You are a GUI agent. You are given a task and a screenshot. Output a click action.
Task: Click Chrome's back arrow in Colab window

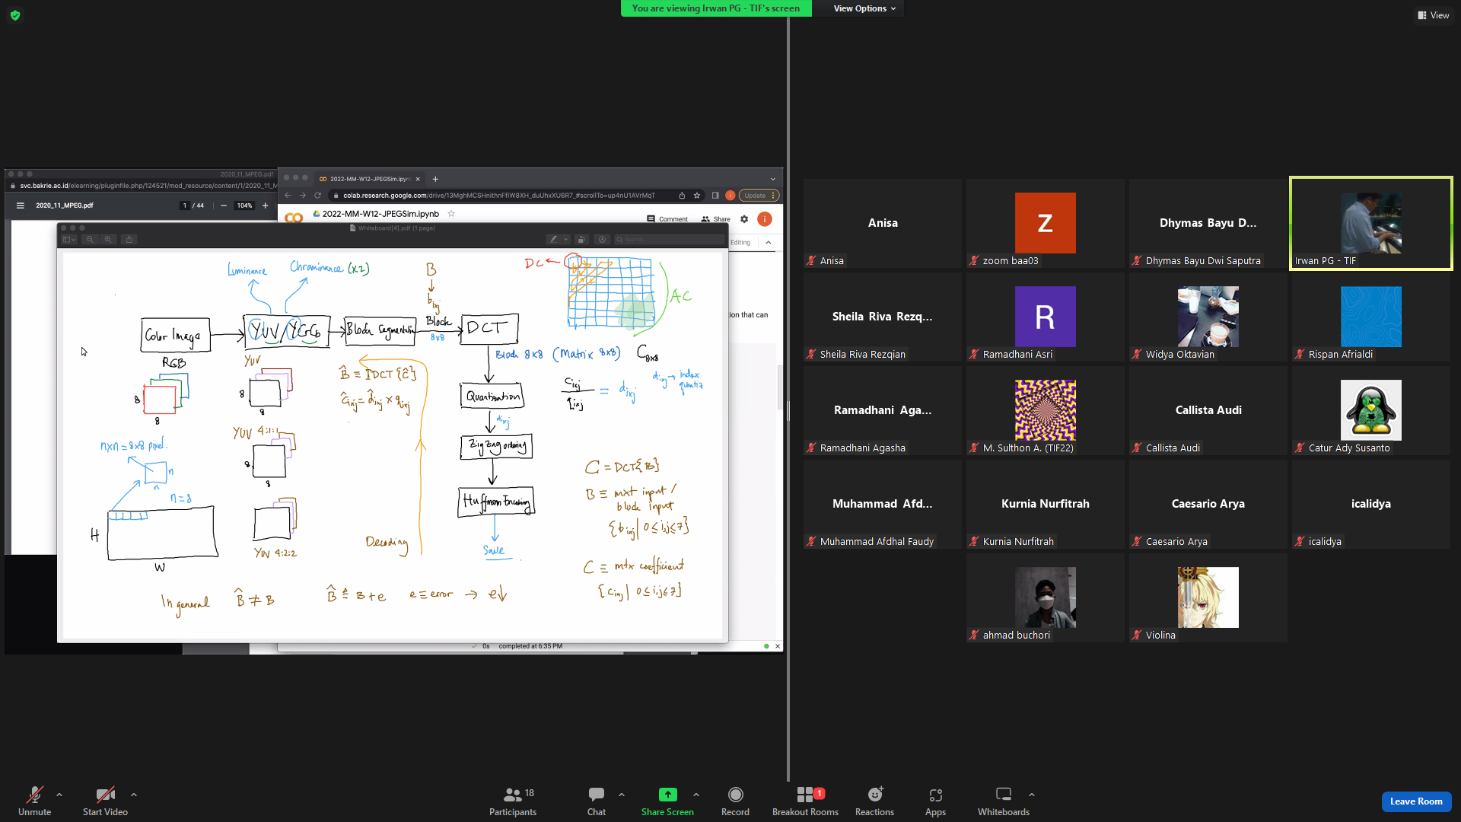click(x=288, y=196)
